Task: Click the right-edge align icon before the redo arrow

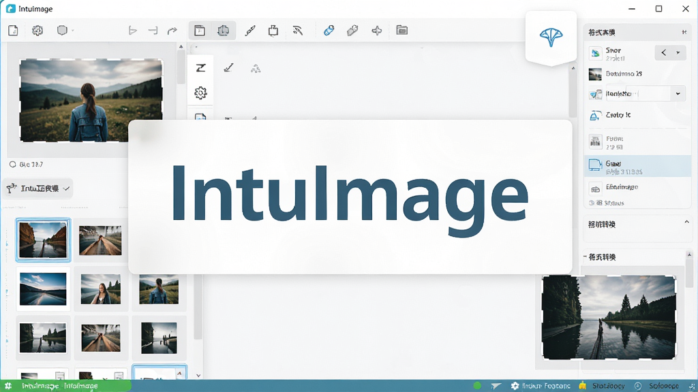Action: coord(153,30)
